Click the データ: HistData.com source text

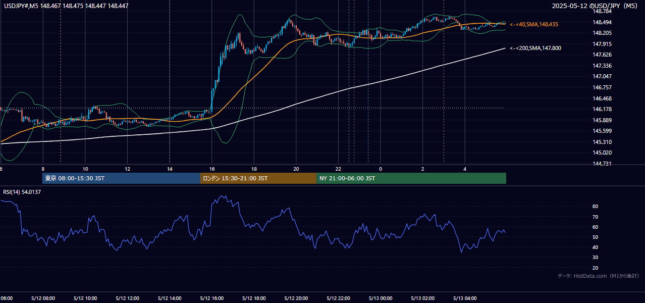[x=598, y=276]
